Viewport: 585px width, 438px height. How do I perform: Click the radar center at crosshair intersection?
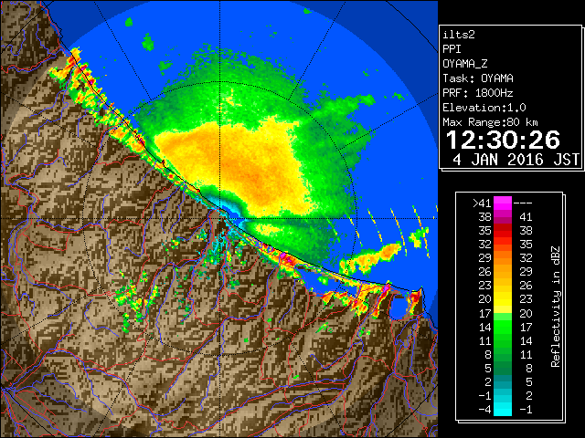(219, 218)
